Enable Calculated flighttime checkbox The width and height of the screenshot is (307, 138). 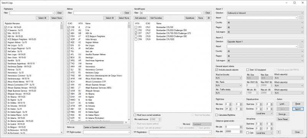(216, 115)
